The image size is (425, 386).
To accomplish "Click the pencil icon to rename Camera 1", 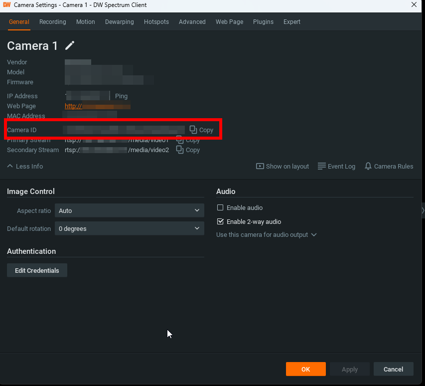I will pos(70,46).
